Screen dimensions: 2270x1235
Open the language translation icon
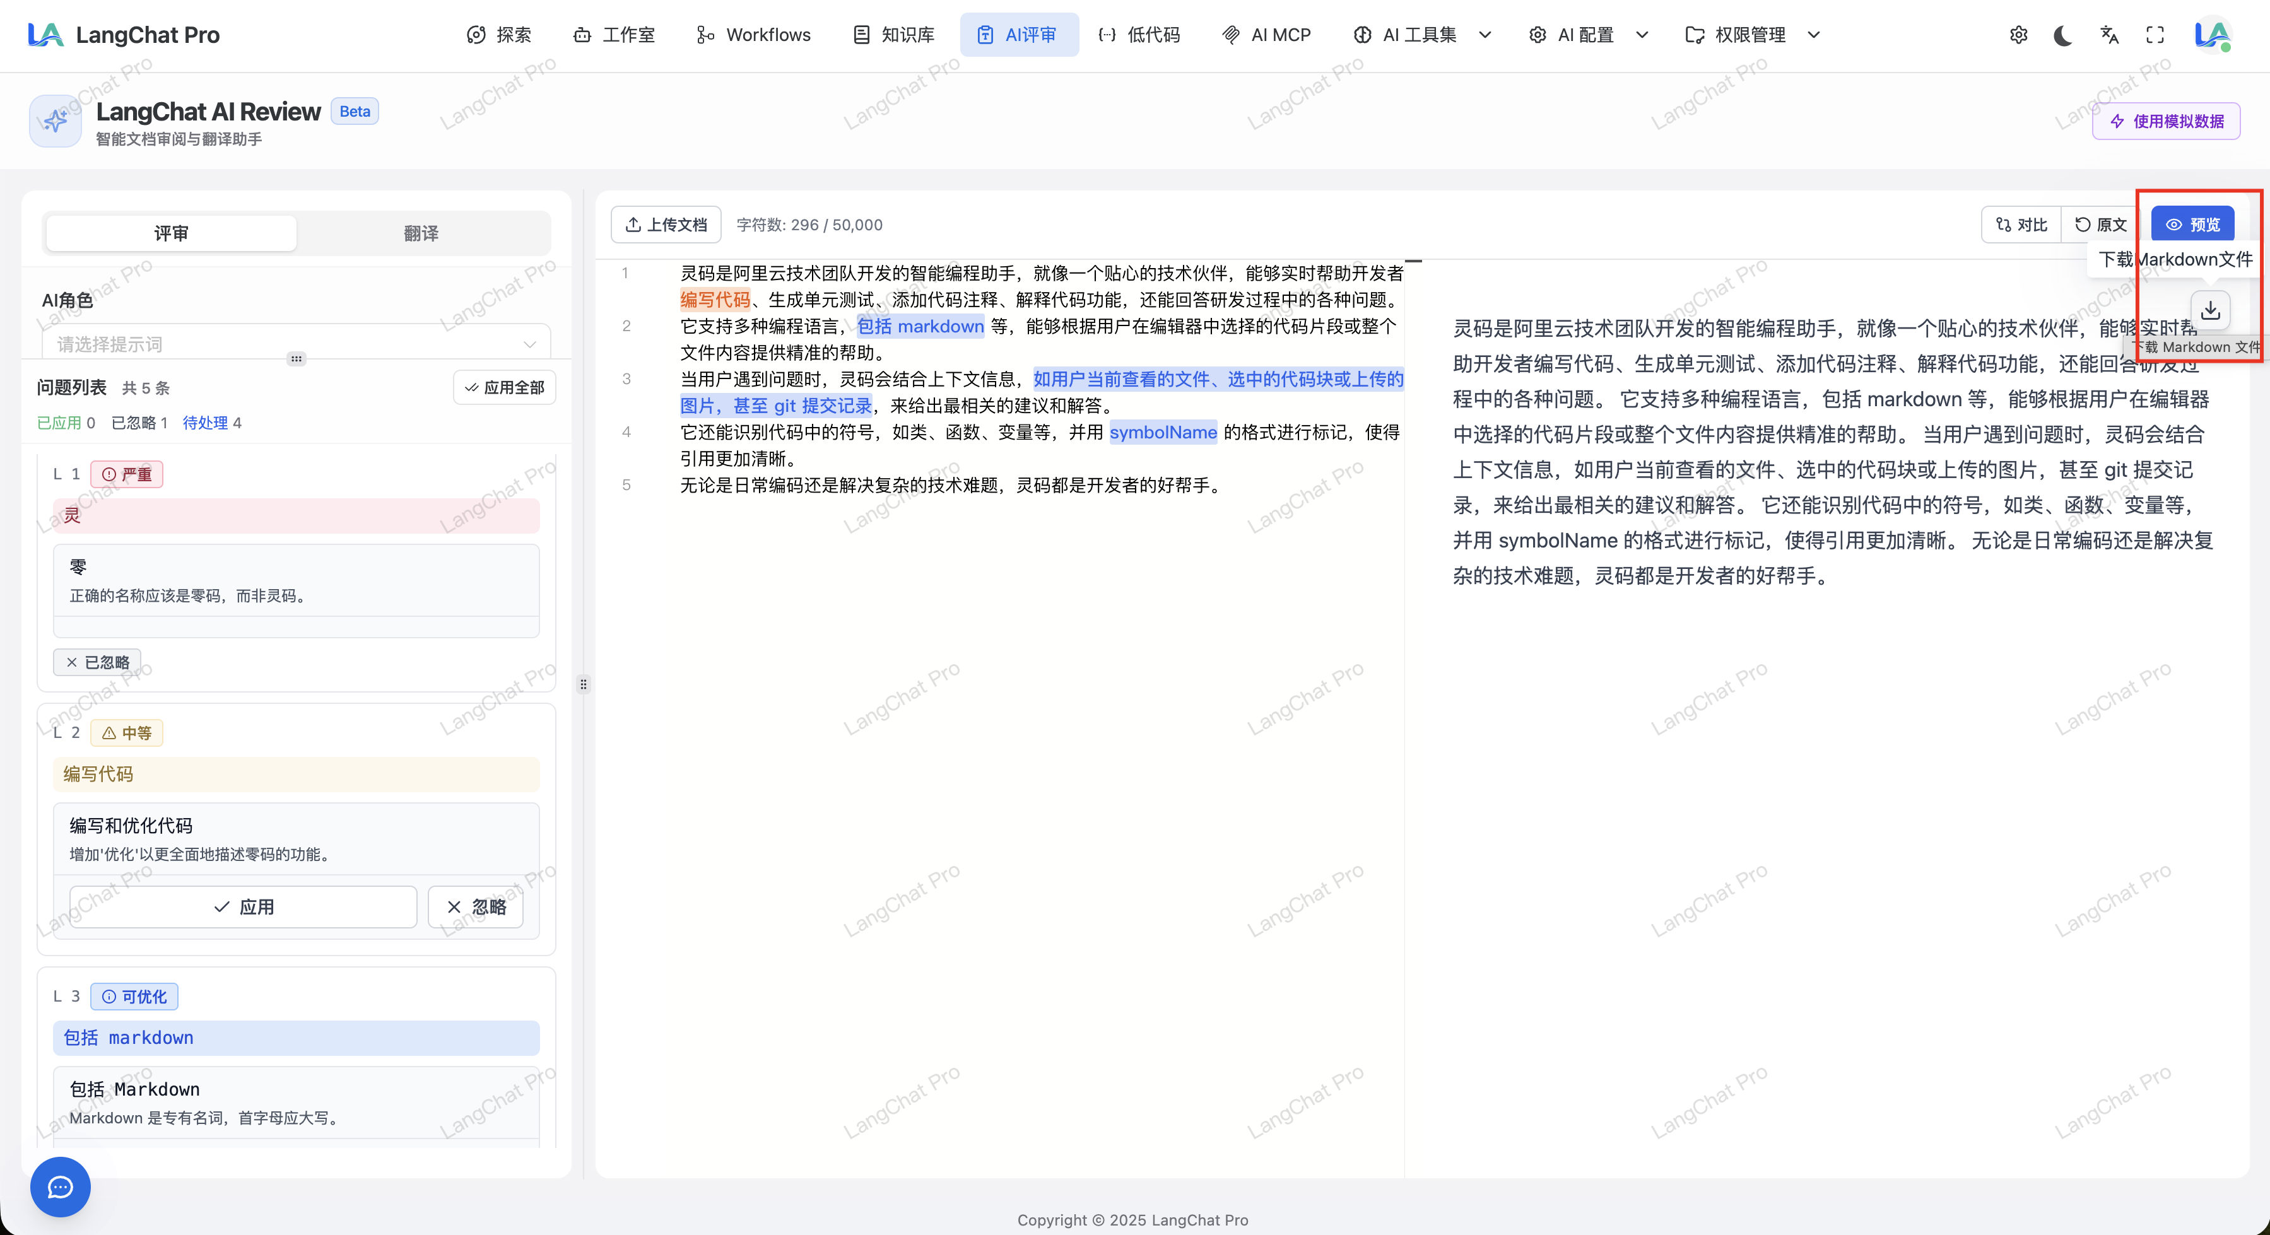click(x=2108, y=35)
